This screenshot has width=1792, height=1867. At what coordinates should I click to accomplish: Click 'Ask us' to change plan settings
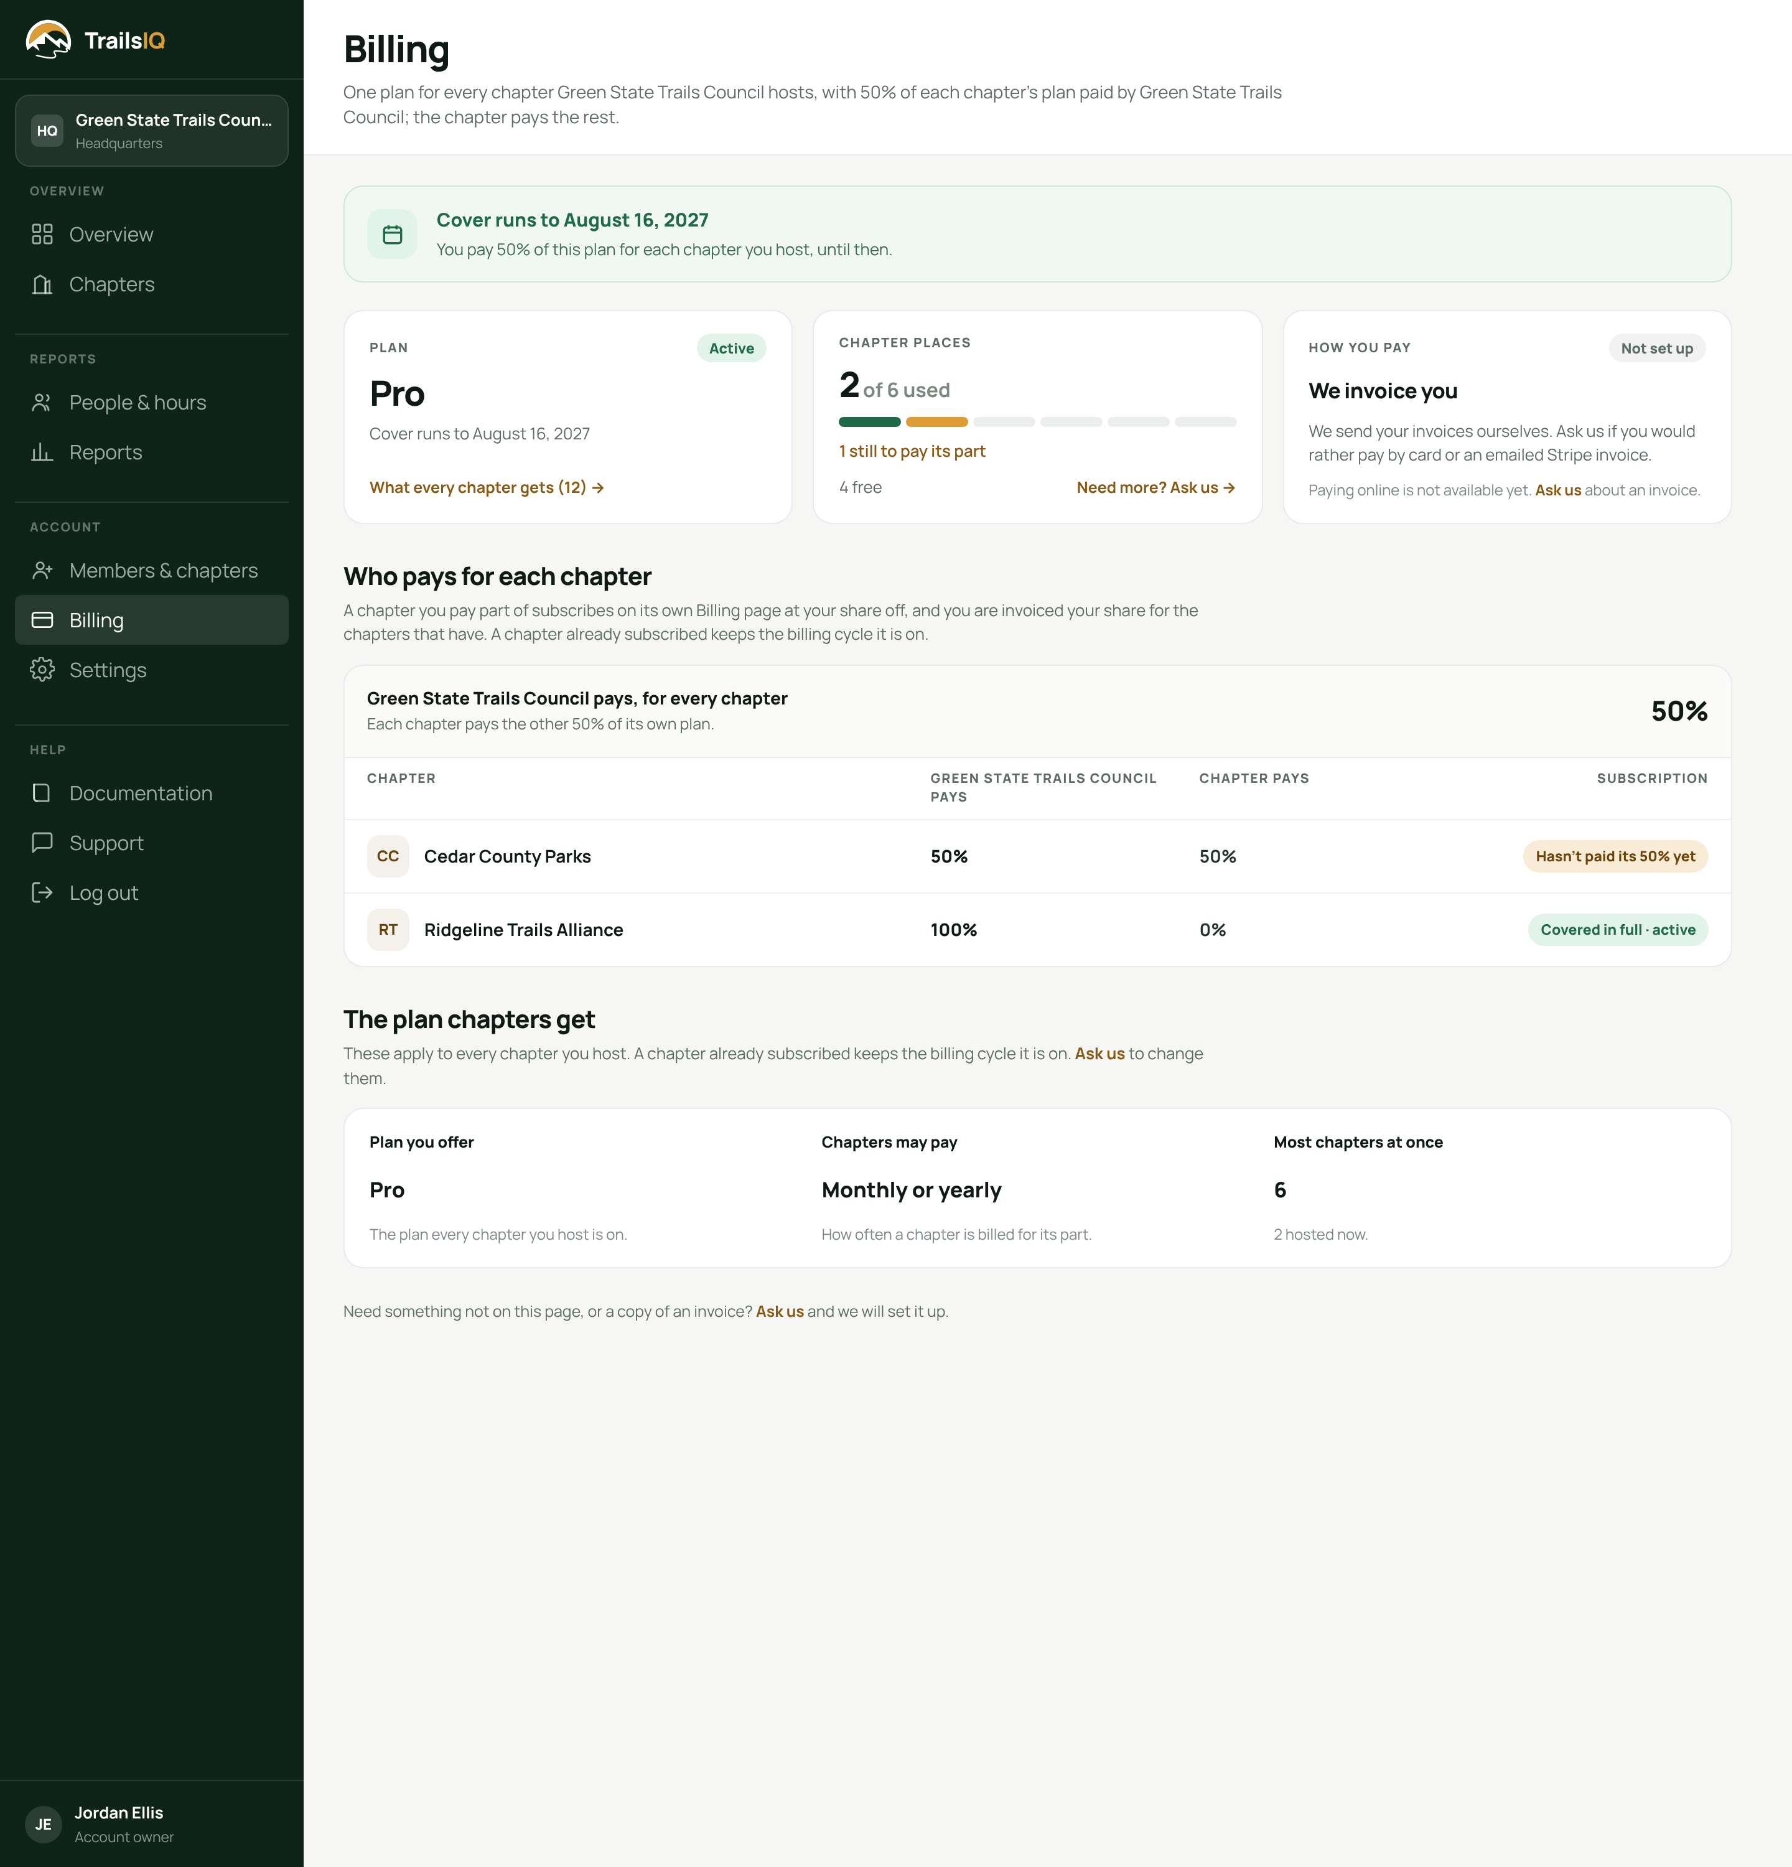pos(1099,1054)
